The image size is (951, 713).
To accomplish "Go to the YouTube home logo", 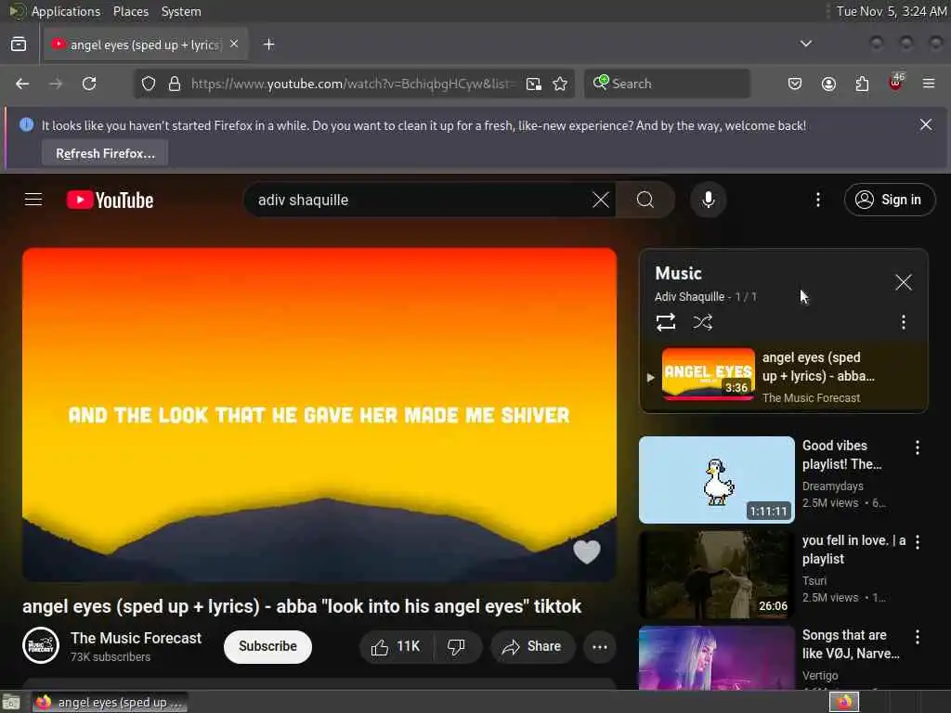I will 110,201.
